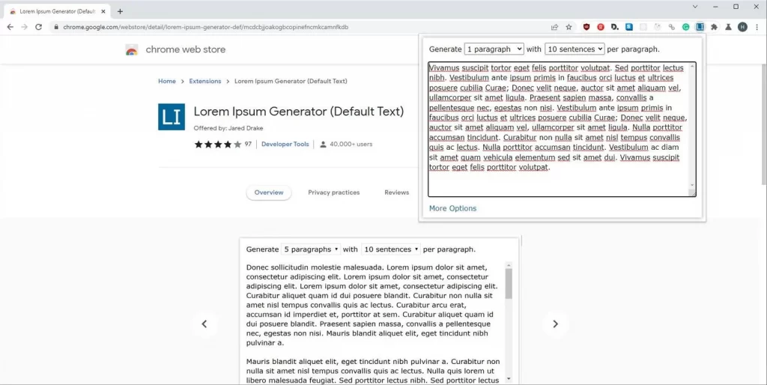Screen dimensions: 767x385
Task: Click the Chrome Web Store rainbow logo
Action: tap(132, 50)
